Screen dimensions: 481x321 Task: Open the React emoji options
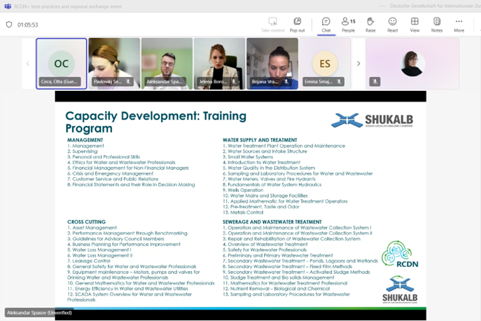[393, 24]
